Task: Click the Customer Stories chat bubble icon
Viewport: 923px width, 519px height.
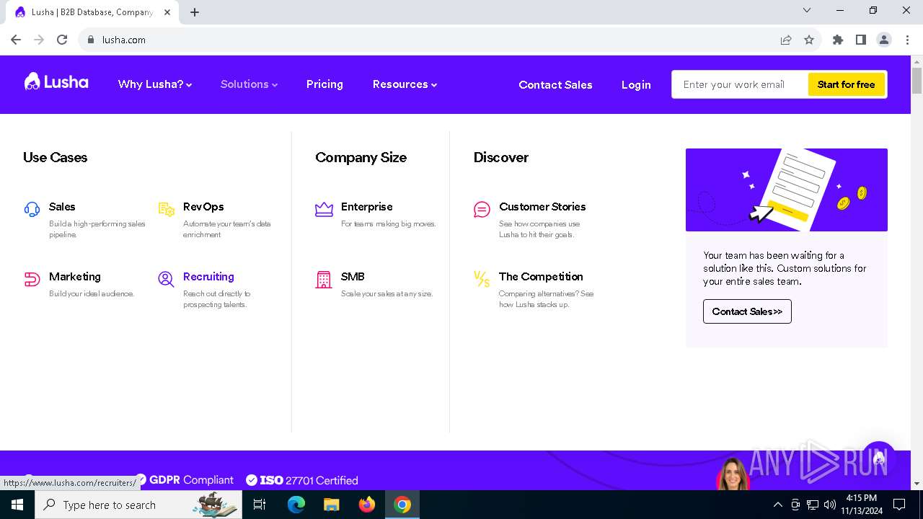Action: [482, 210]
